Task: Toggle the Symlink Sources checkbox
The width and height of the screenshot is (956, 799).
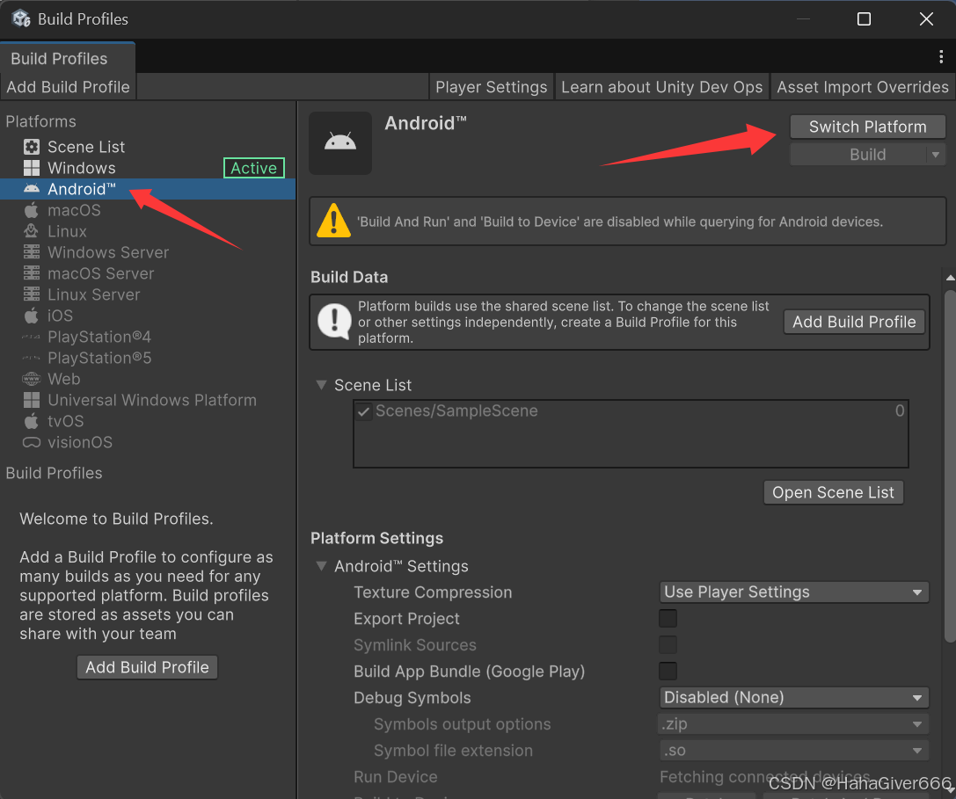Action: click(668, 645)
